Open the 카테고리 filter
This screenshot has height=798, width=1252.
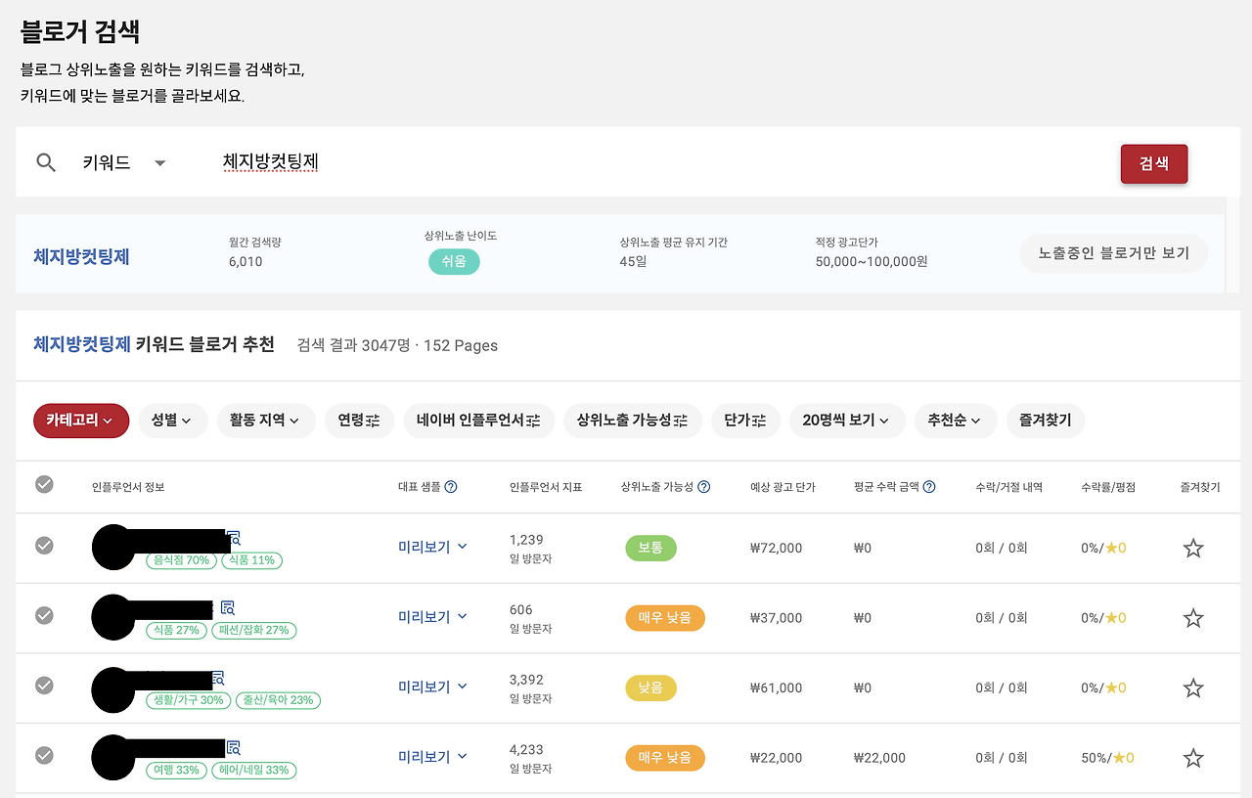pos(81,421)
